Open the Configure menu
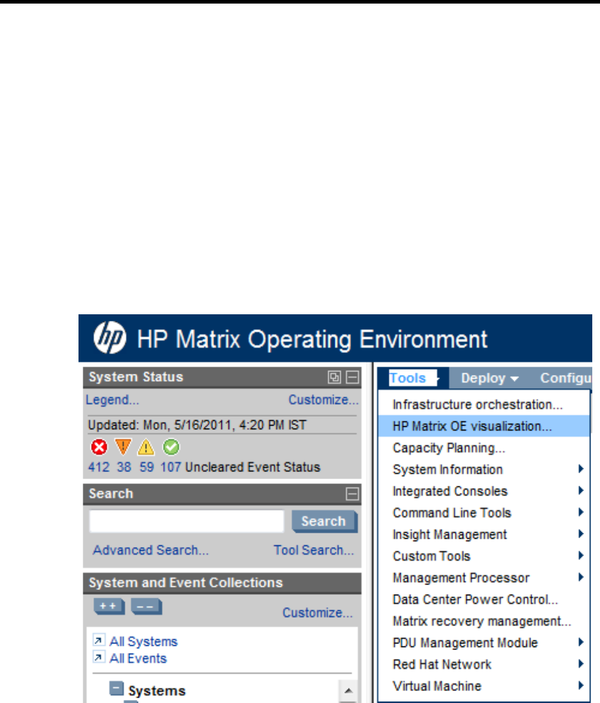600x703 pixels. tap(566, 378)
